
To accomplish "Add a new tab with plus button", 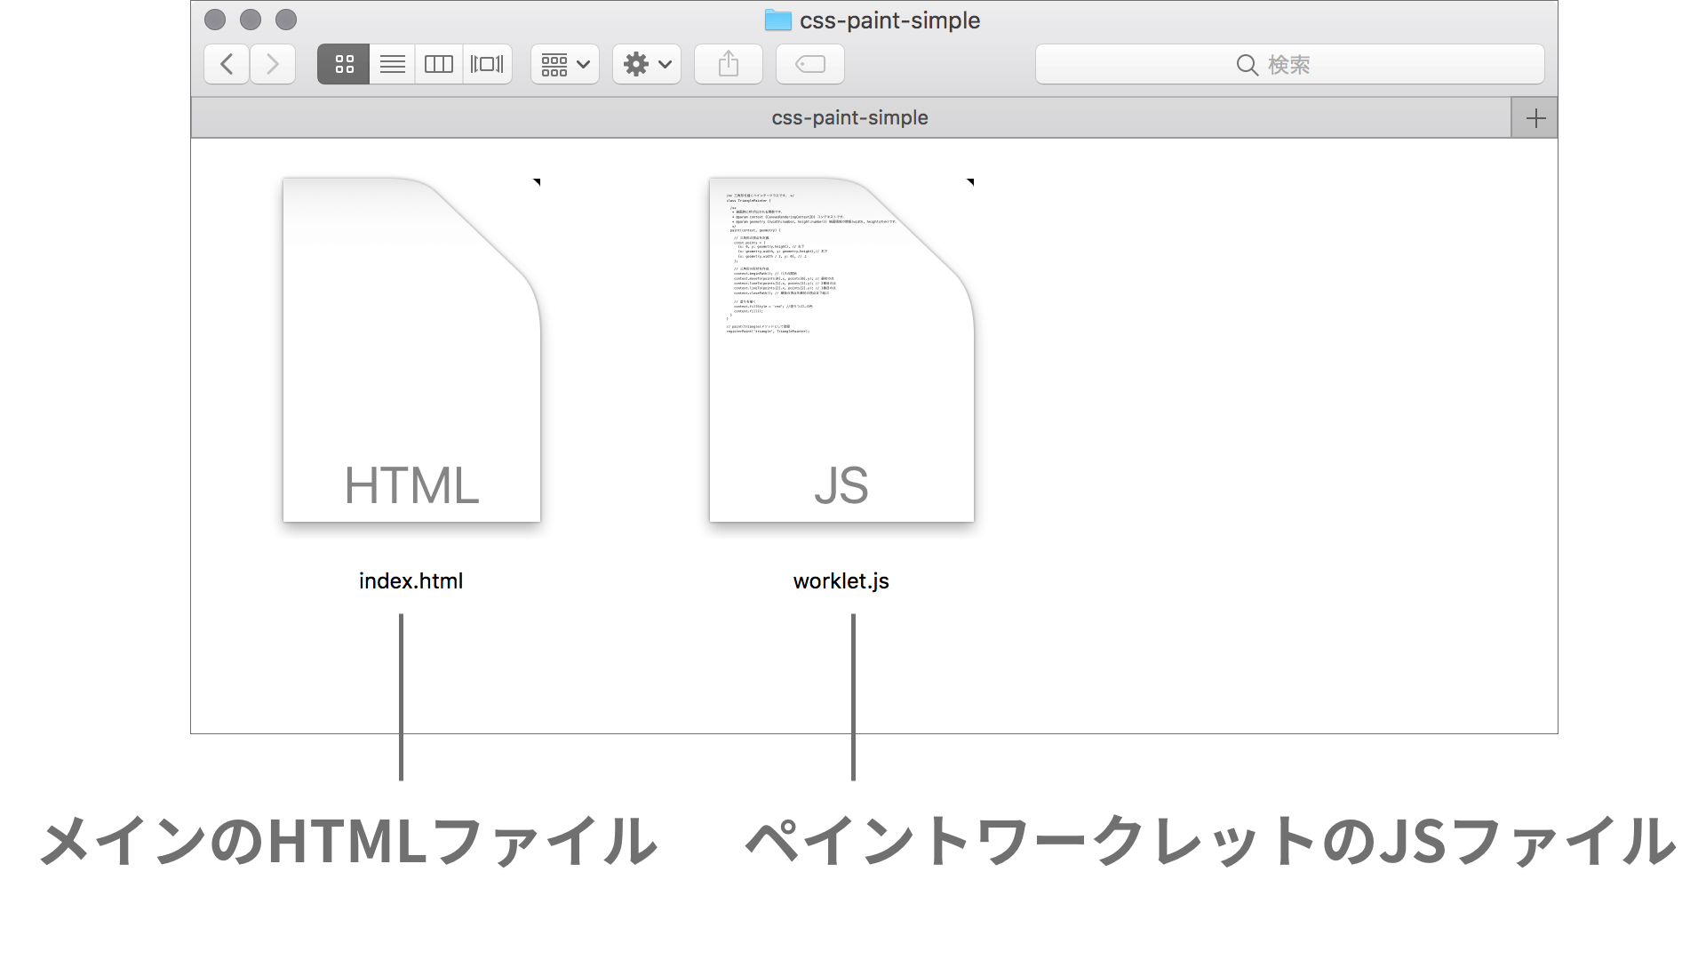I will tap(1535, 118).
